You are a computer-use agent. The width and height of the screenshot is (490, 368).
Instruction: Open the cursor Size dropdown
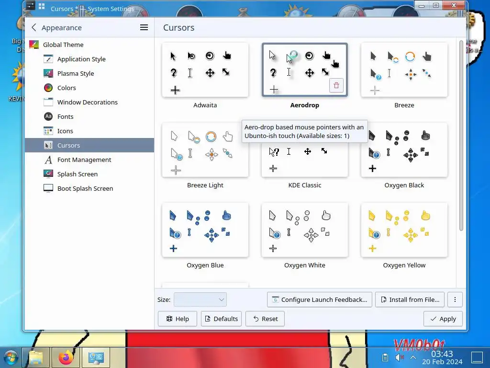[200, 299]
